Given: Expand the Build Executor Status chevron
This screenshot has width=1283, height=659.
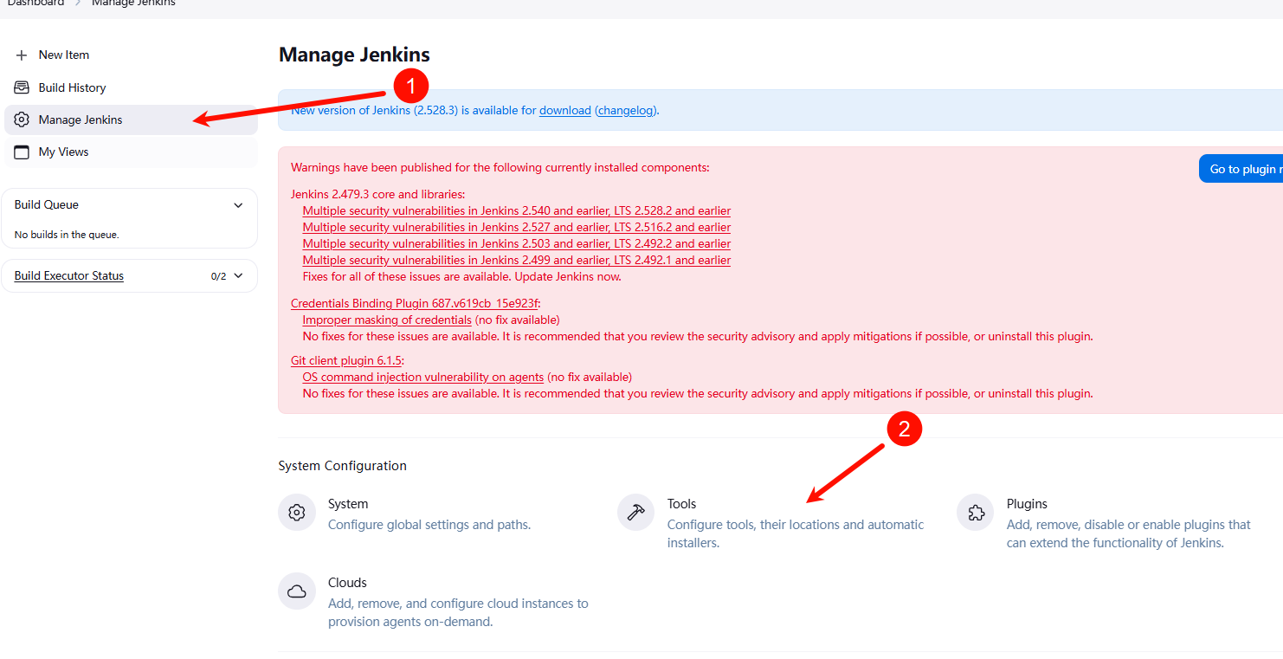Looking at the screenshot, I should pyautogui.click(x=239, y=276).
